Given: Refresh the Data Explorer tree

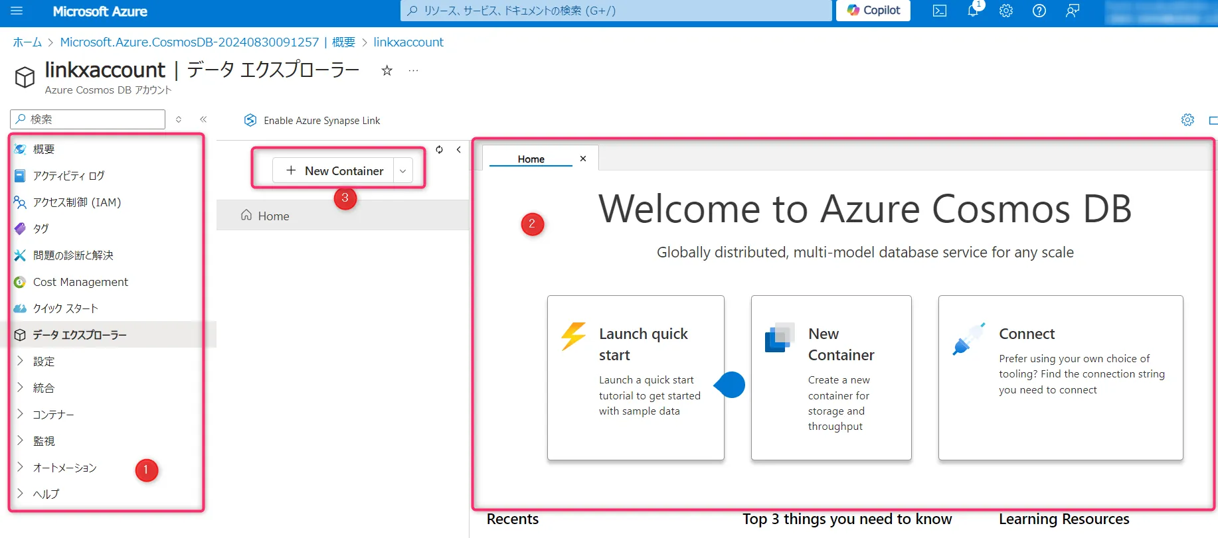Looking at the screenshot, I should 439,150.
